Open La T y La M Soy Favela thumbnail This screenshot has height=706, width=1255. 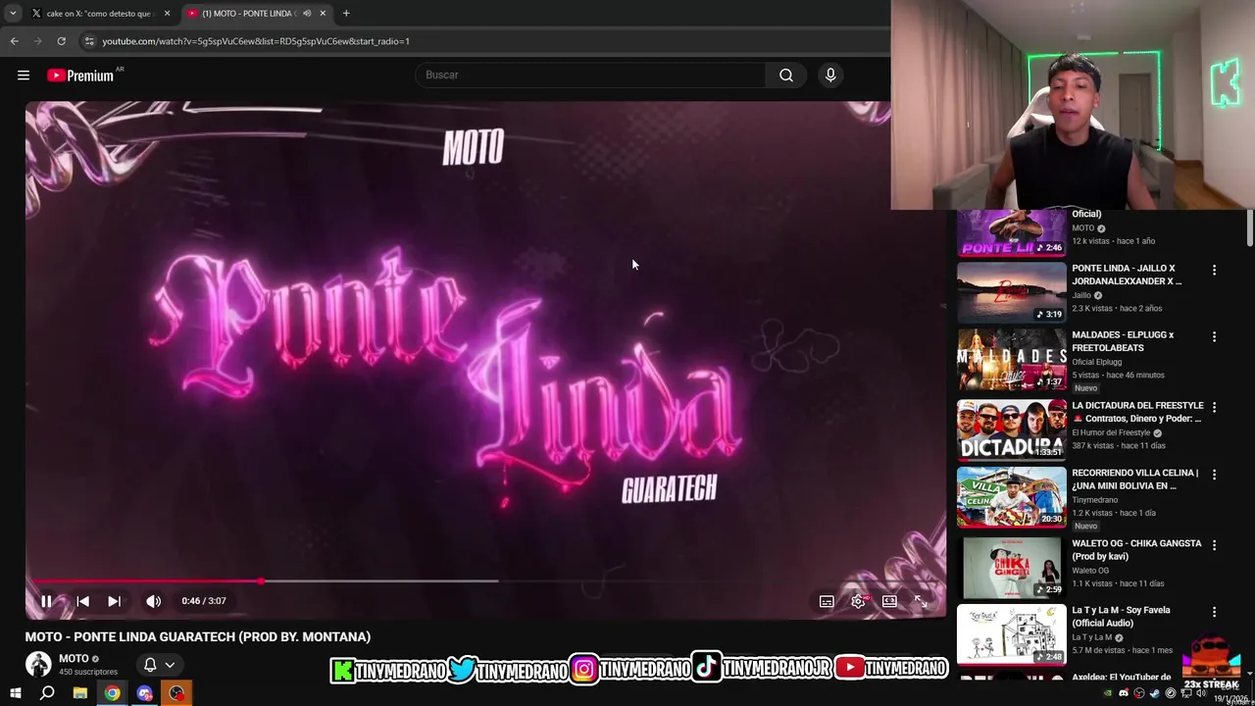1011,634
